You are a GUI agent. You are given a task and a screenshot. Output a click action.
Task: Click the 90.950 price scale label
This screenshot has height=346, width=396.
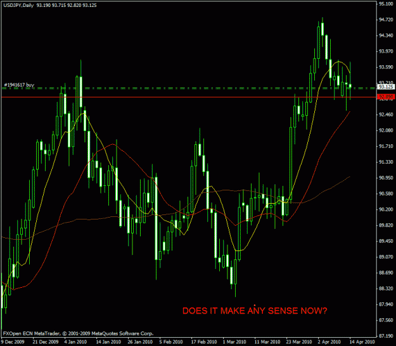click(386, 178)
